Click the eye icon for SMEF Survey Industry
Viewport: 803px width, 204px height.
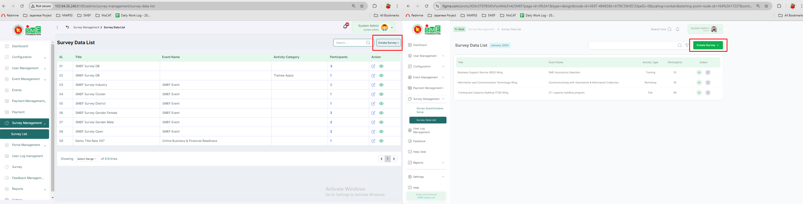(381, 85)
